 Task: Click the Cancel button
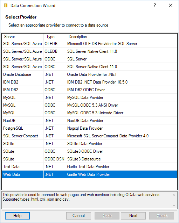(x=78, y=216)
